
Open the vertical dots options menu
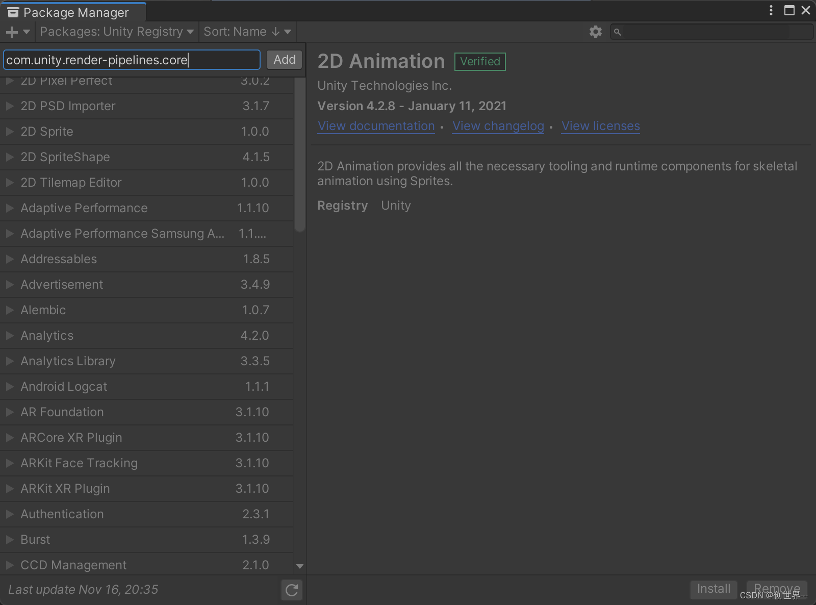[771, 10]
